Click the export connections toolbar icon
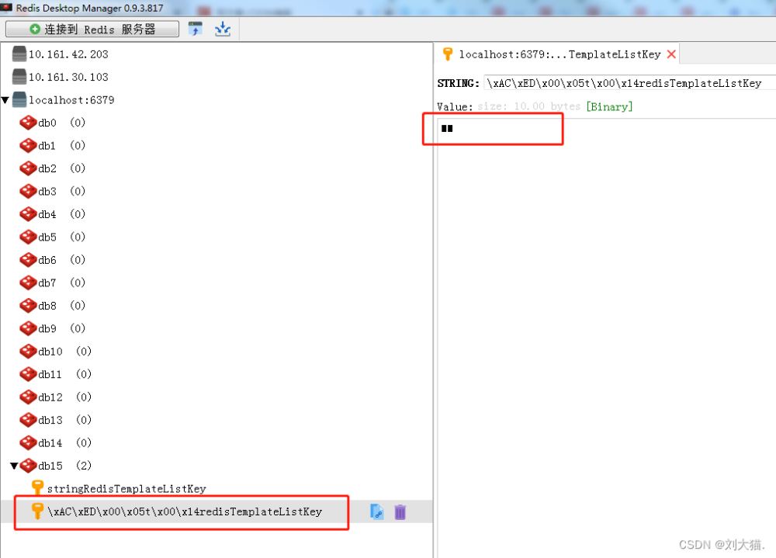 [223, 29]
